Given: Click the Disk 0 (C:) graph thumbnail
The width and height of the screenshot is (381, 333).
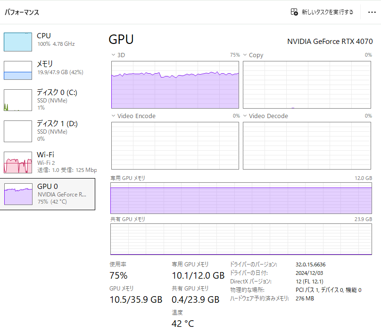Looking at the screenshot, I should tap(18, 100).
